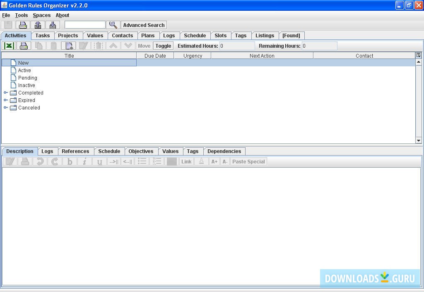Click the redo icon in Description toolbar
The image size is (424, 292).
coord(55,161)
